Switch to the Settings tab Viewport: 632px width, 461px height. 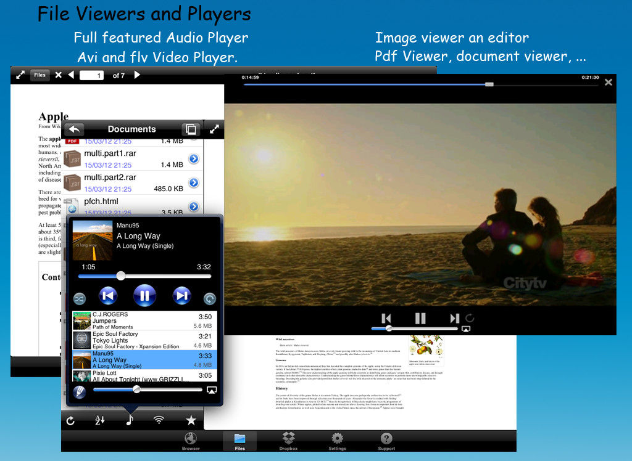pos(338,441)
